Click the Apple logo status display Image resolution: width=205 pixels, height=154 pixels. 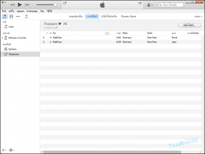pos(102,5)
